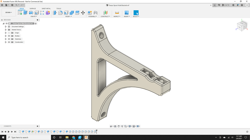Hide the Bodies folder

(9, 36)
